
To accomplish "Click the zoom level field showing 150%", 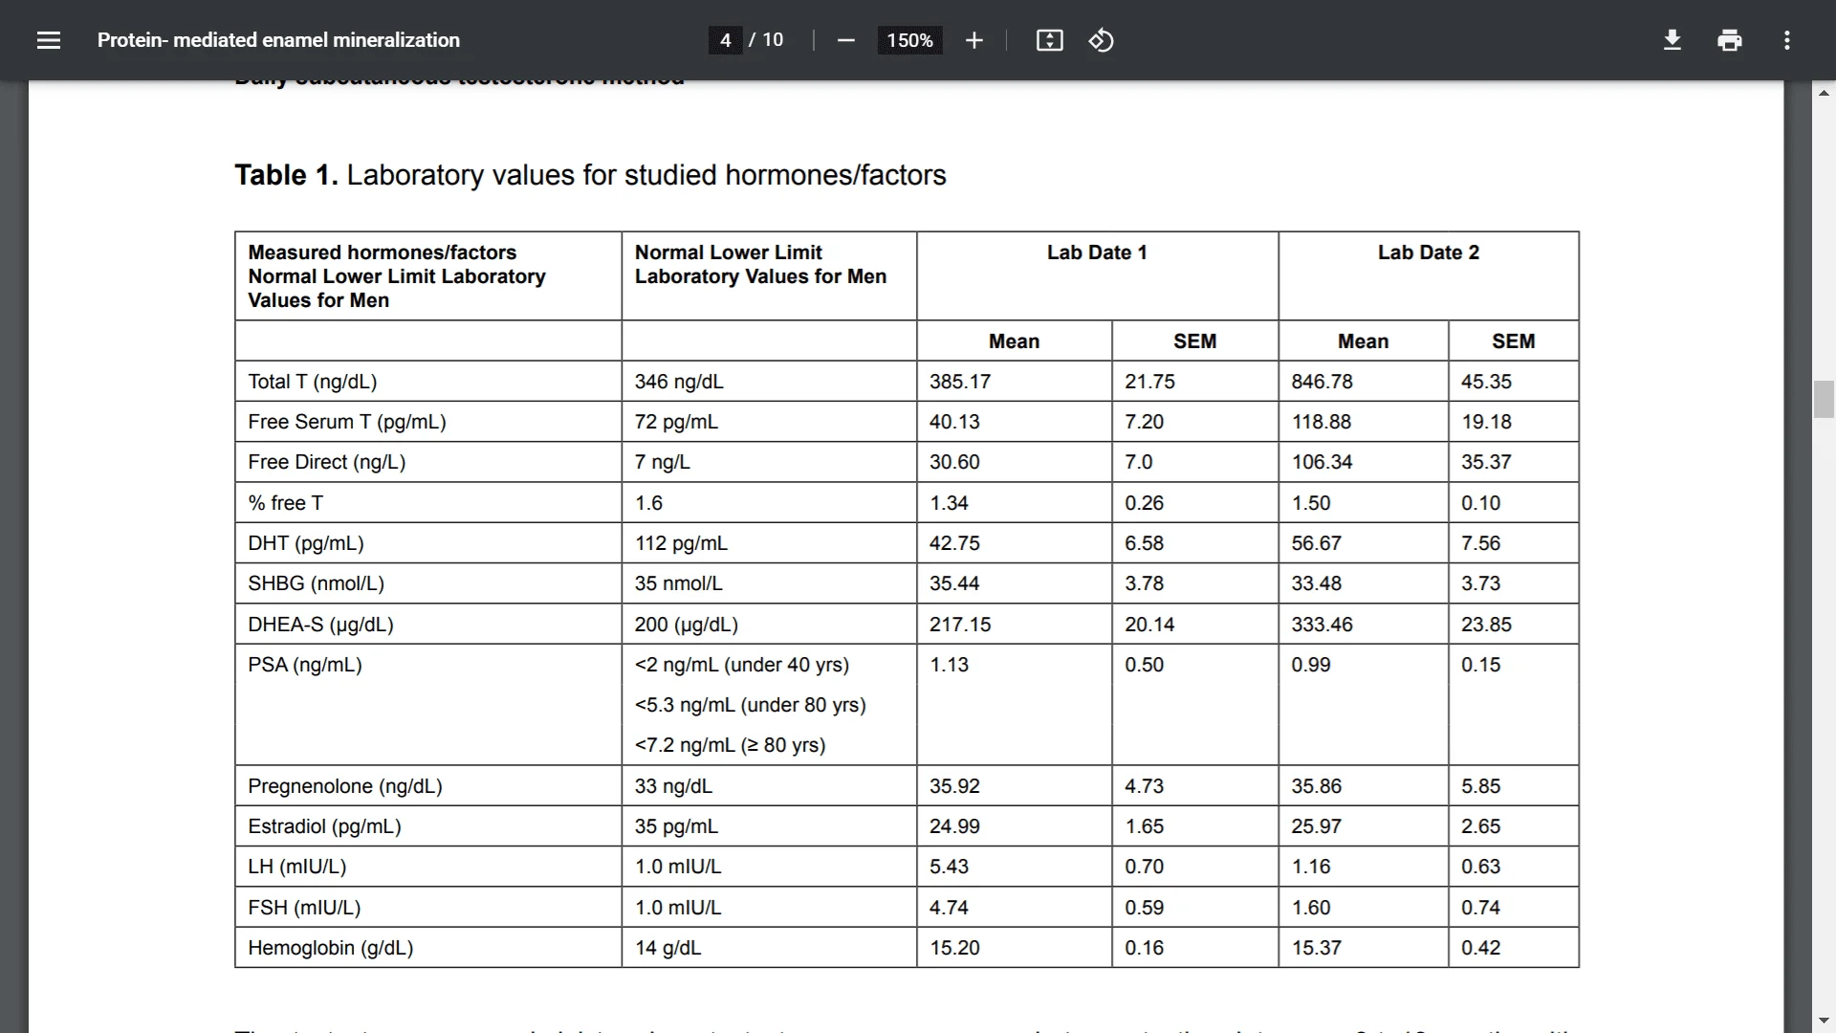I will point(909,40).
